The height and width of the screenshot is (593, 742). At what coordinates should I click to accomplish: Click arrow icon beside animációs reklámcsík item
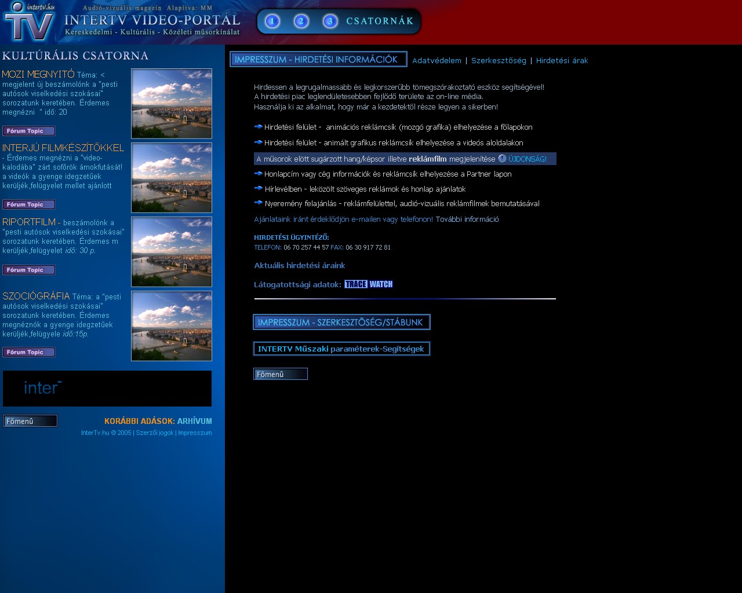tap(259, 126)
